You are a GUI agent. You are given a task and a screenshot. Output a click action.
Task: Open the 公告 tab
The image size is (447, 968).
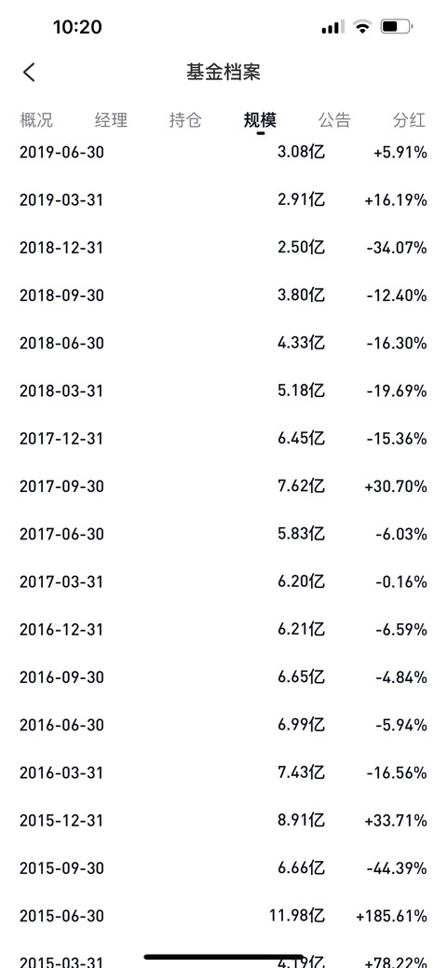click(334, 119)
